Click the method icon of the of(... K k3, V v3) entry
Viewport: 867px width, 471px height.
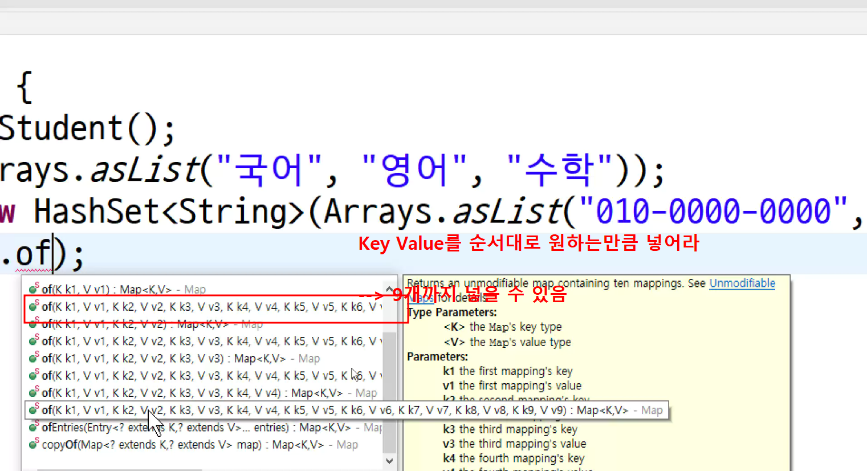coord(34,358)
